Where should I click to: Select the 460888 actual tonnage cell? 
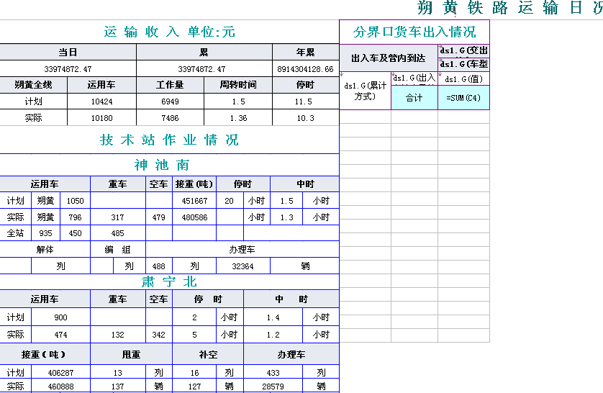60,386
